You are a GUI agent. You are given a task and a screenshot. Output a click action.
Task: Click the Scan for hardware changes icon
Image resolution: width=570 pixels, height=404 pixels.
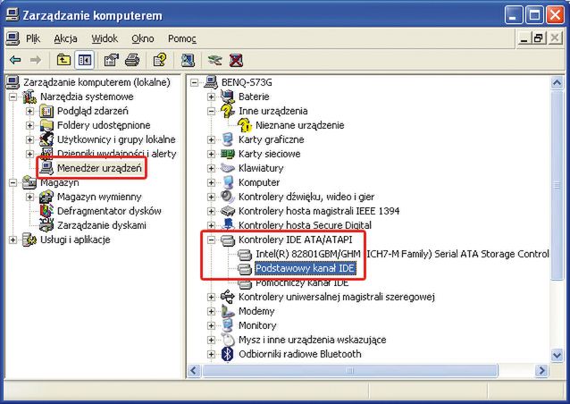point(188,60)
